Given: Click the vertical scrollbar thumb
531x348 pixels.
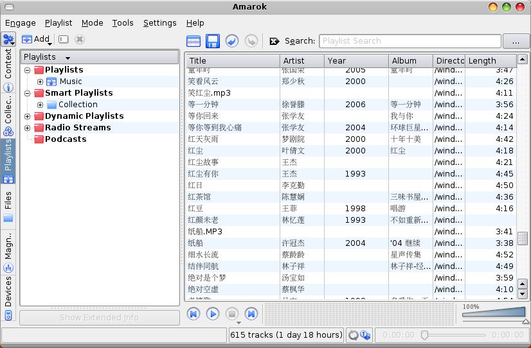Looking at the screenshot, I should pyautogui.click(x=523, y=238).
